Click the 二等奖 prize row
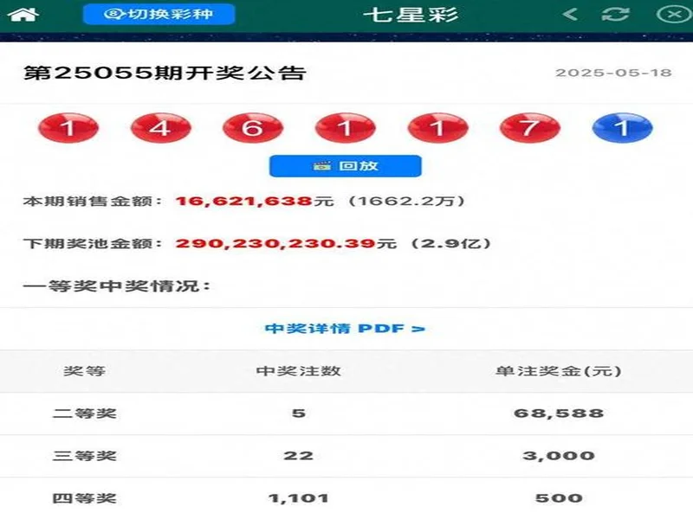Viewport: 693px width, 519px height. (87, 413)
